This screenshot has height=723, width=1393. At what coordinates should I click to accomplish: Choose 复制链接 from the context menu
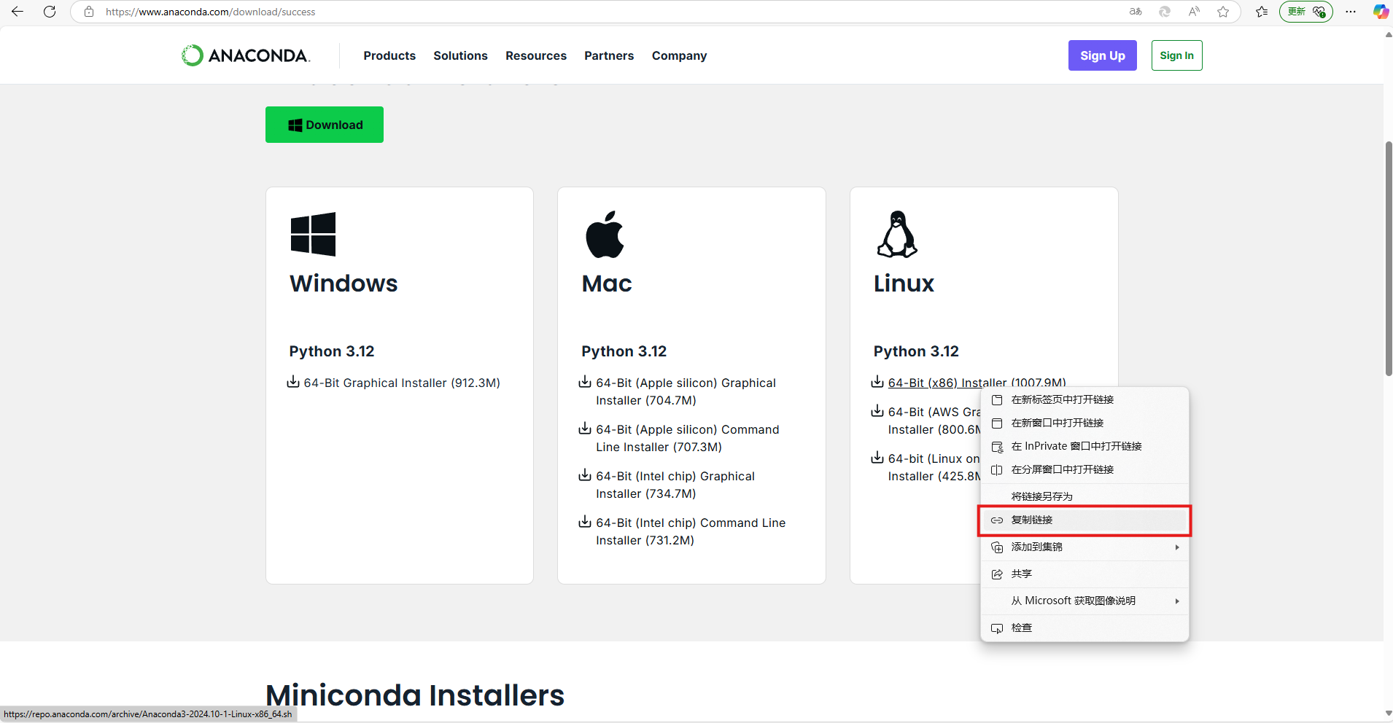pos(1084,520)
